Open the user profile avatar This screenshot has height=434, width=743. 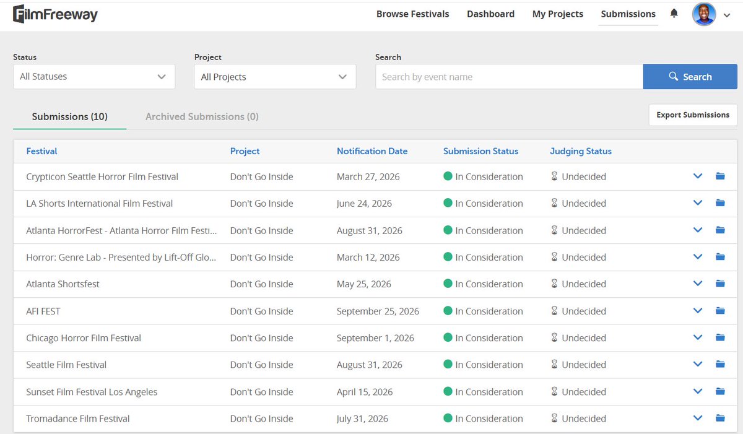(x=704, y=14)
